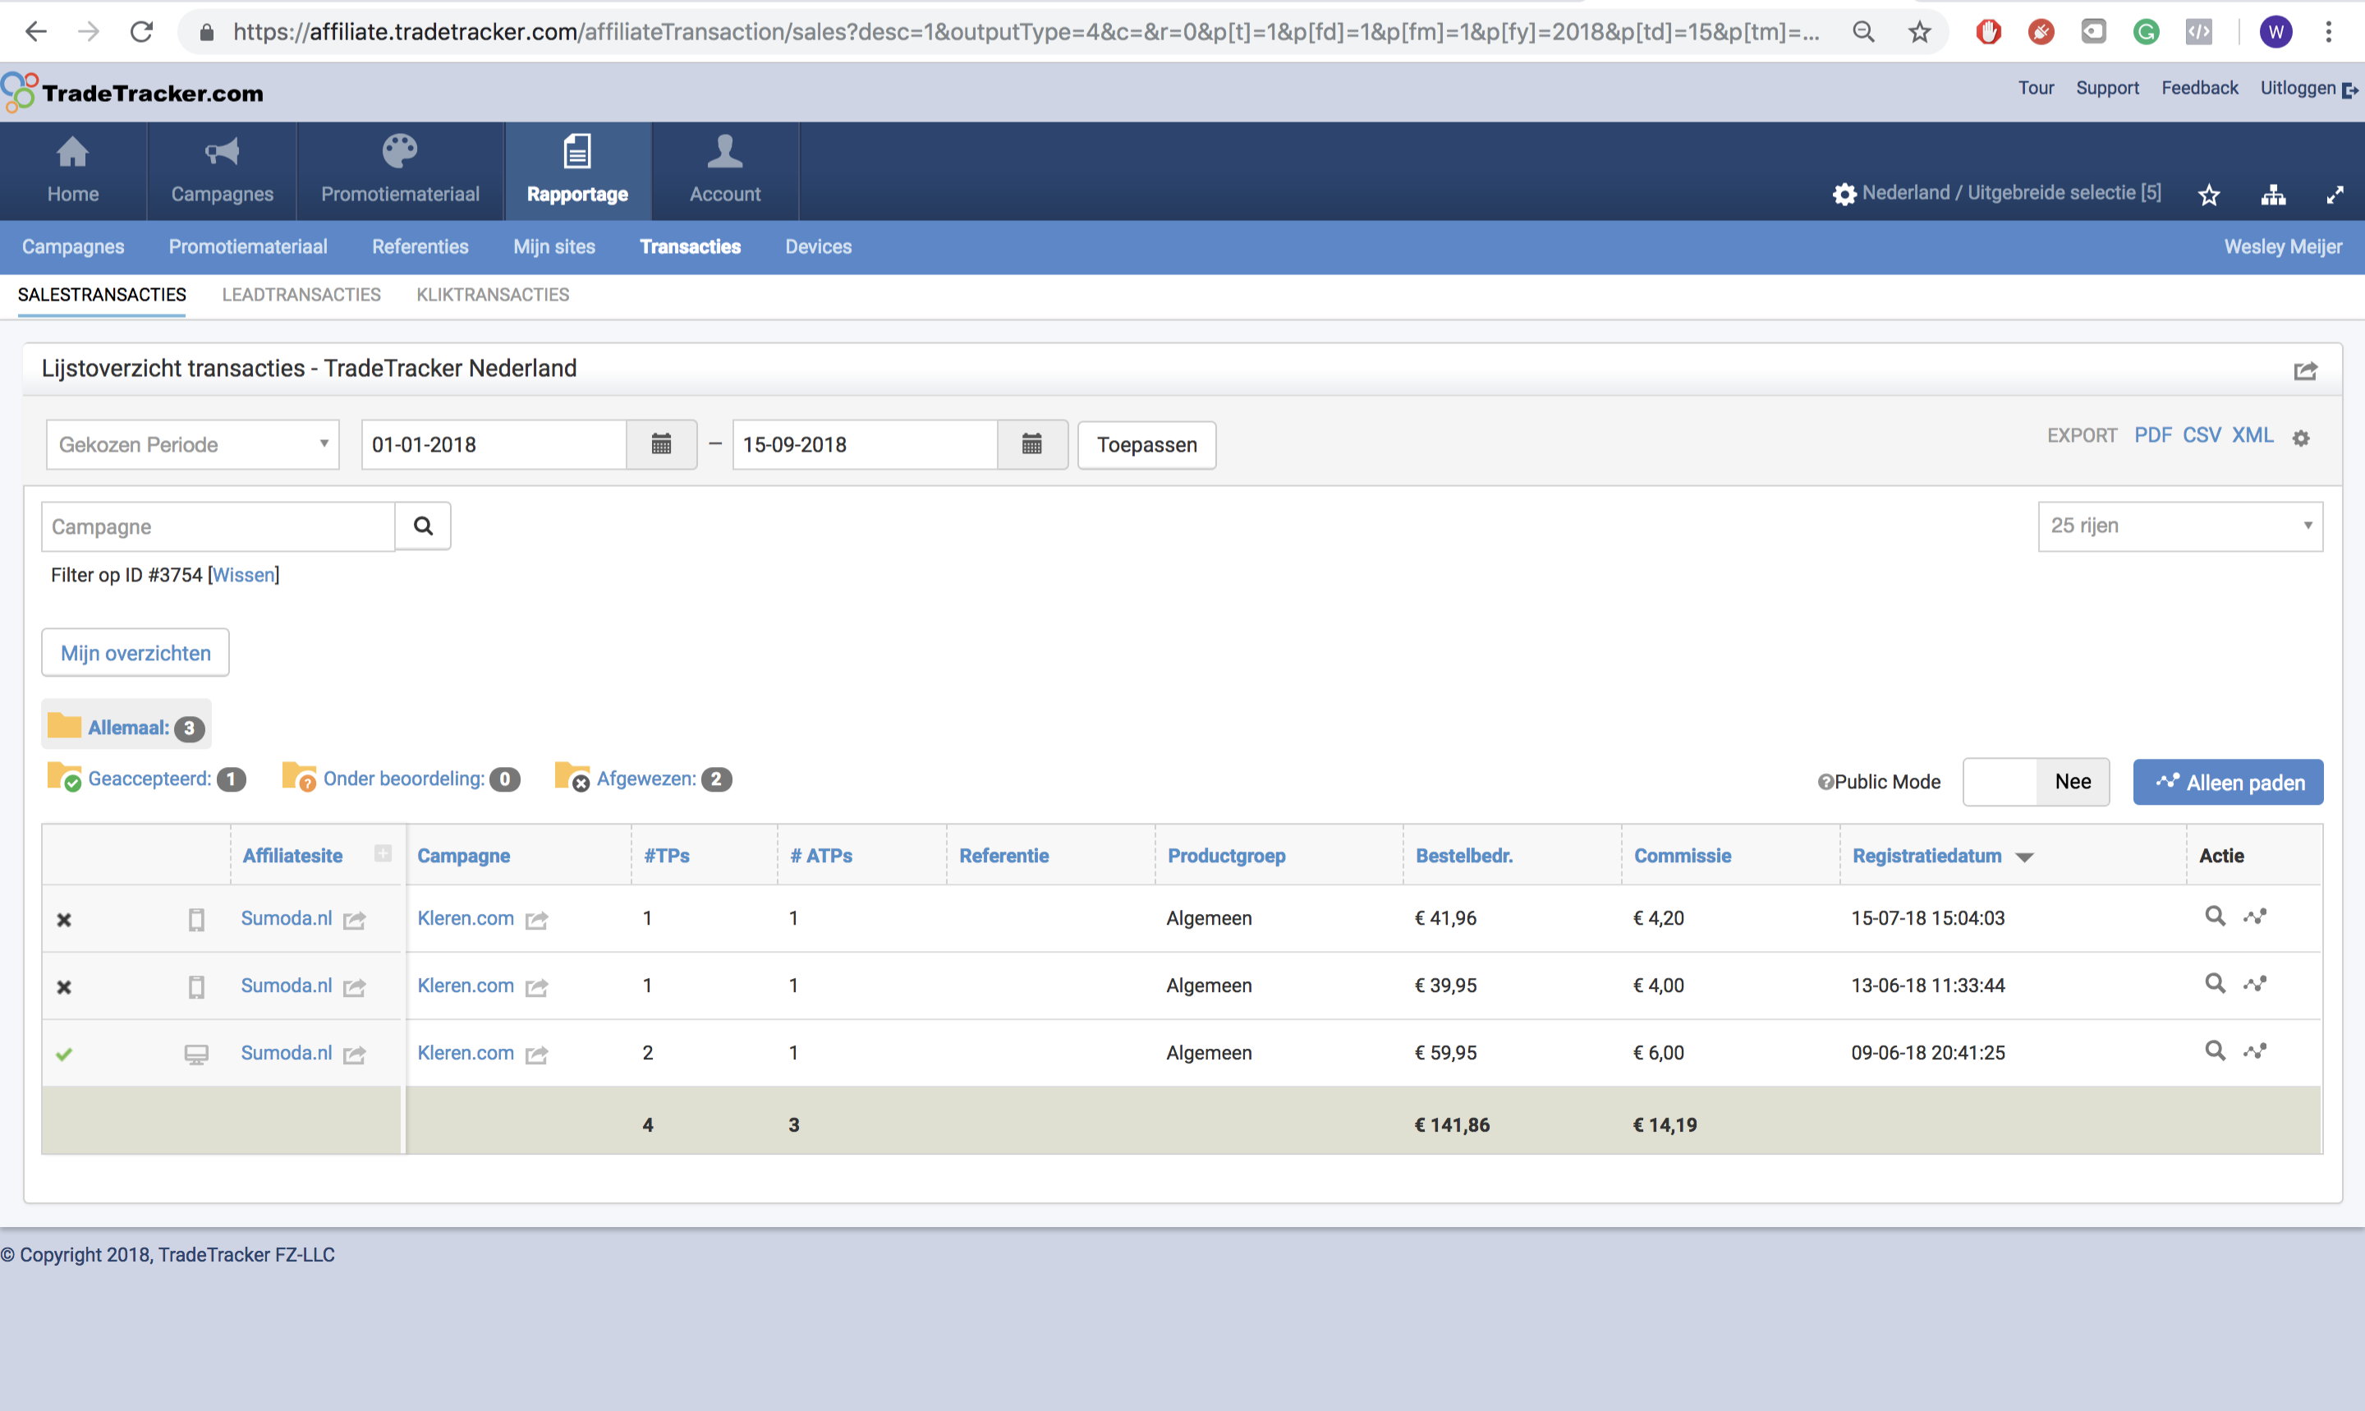Show path icon for the 09-06-18 transaction
This screenshot has height=1411, width=2365.
click(x=2255, y=1050)
